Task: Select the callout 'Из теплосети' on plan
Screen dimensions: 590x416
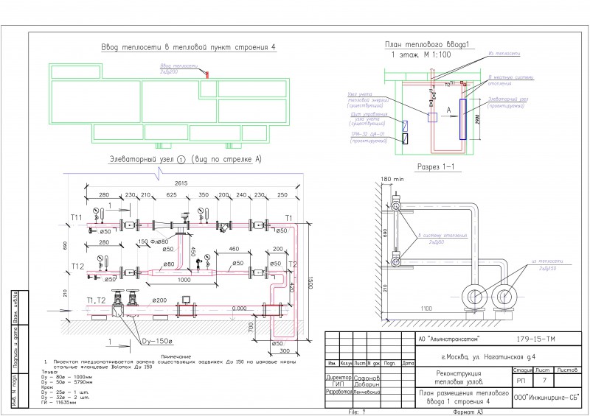Action: tap(504, 53)
